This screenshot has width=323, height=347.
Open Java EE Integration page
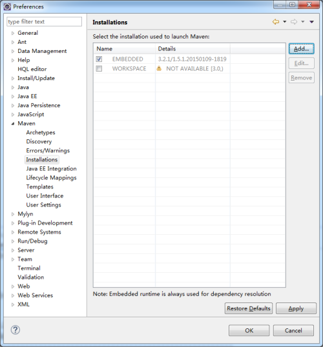51,169
